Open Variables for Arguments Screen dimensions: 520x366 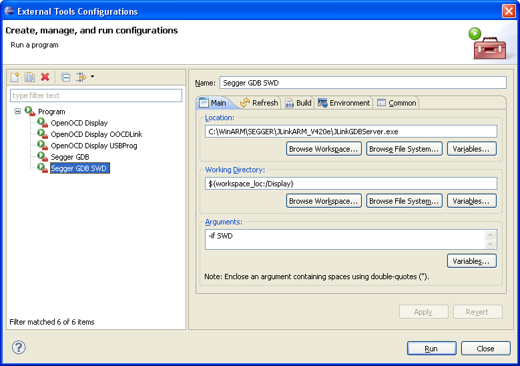(x=471, y=261)
